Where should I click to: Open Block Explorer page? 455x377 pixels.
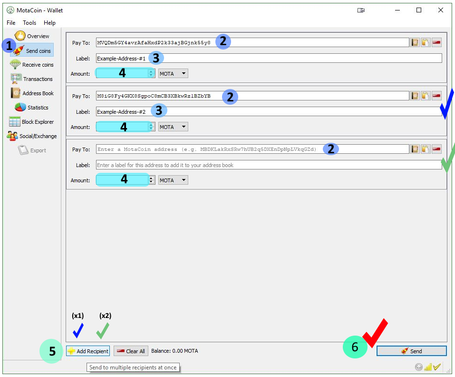pos(31,122)
